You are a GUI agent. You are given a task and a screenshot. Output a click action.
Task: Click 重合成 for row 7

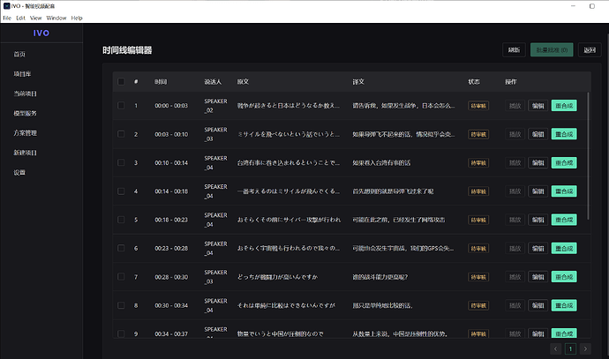(x=564, y=277)
